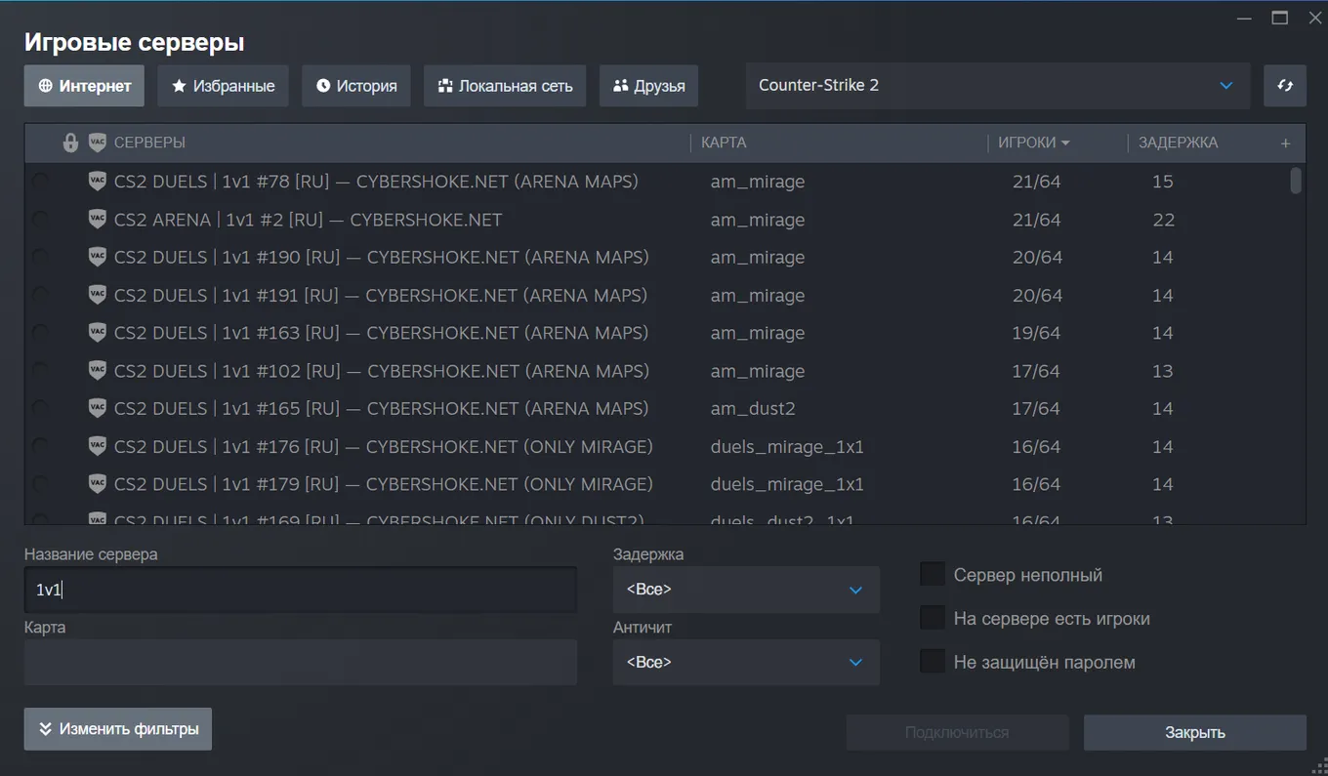Screen dimensions: 1328x776
Task: Open the История tab
Action: click(356, 86)
